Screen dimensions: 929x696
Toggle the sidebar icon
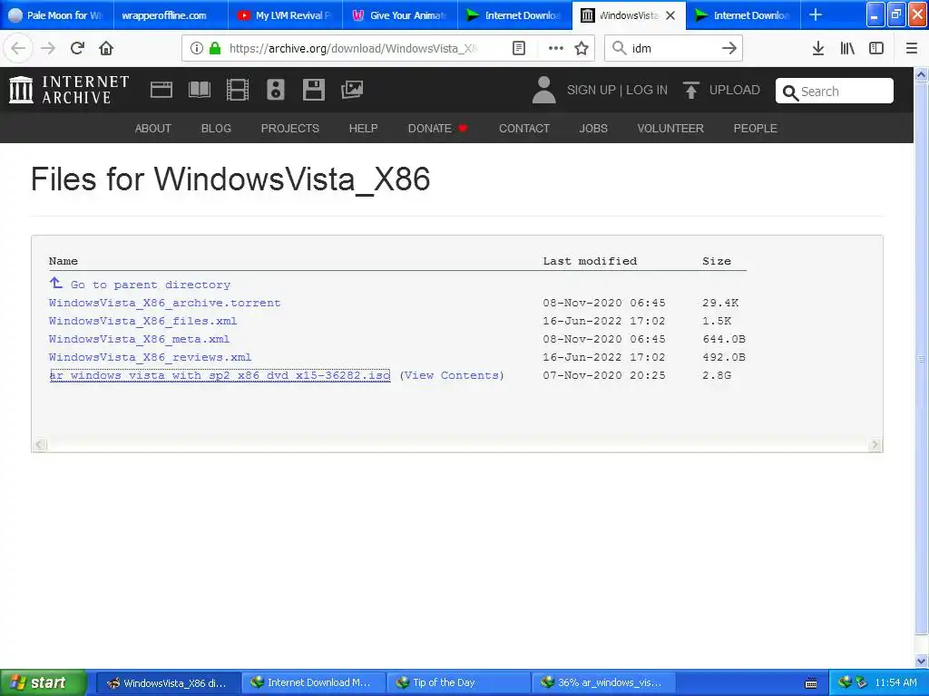(x=876, y=49)
